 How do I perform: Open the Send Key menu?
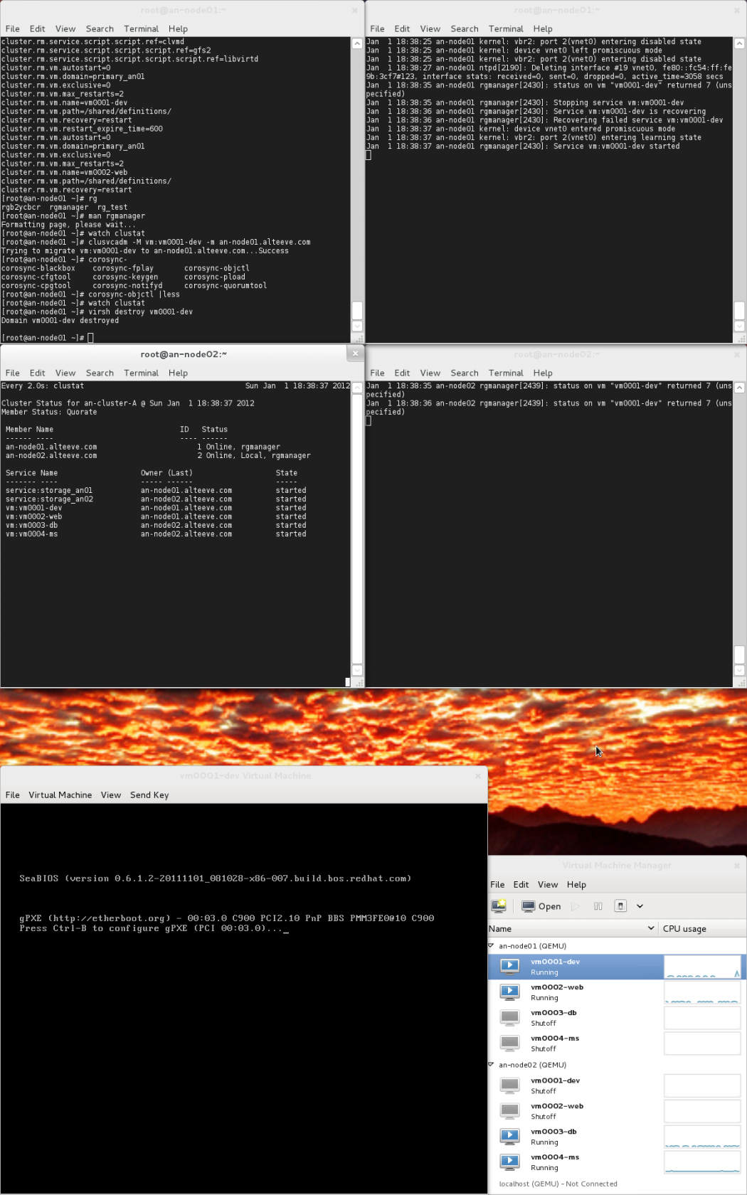(x=149, y=795)
